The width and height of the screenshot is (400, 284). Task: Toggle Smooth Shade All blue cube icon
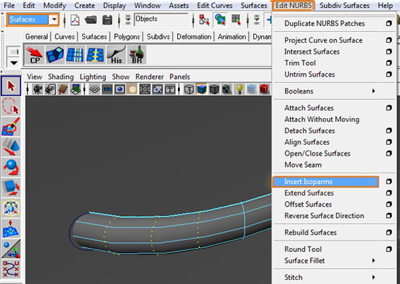pyautogui.click(x=201, y=89)
